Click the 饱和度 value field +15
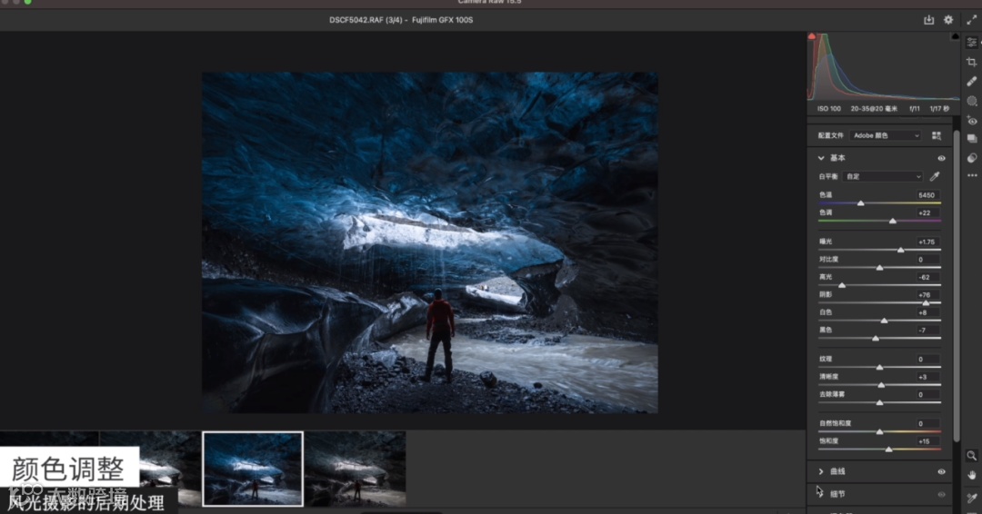This screenshot has width=982, height=514. (927, 441)
